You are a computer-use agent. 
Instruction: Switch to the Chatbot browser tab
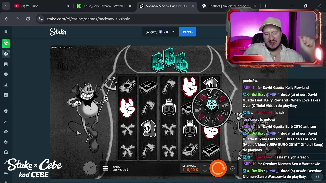click(x=229, y=6)
